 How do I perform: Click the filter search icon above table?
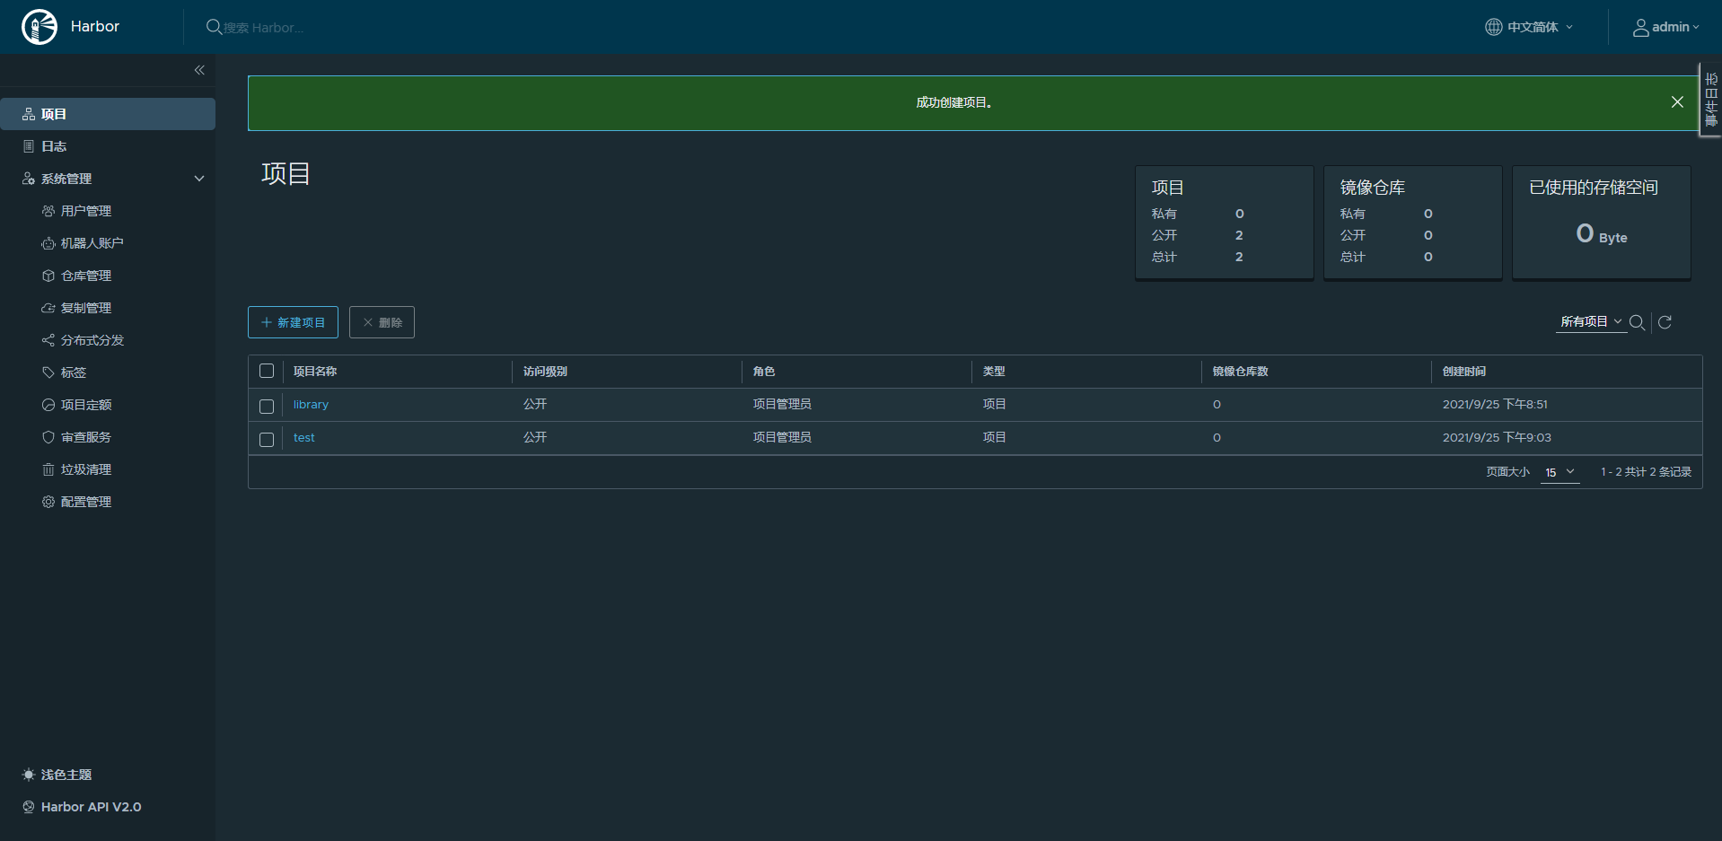[x=1637, y=322]
